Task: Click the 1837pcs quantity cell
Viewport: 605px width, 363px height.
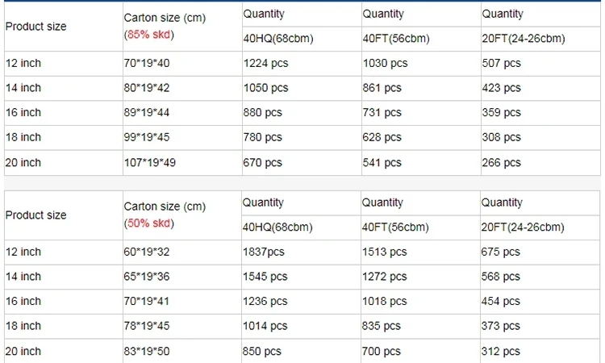Action: click(264, 252)
